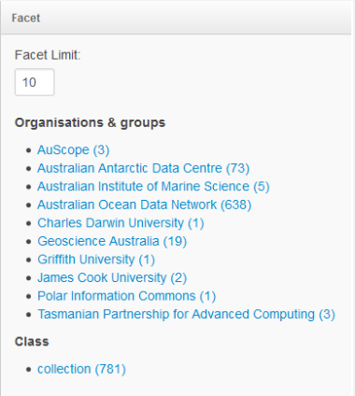The image size is (355, 396).
Task: Choose Australian Ocean Data Network (638)
Action: click(144, 205)
